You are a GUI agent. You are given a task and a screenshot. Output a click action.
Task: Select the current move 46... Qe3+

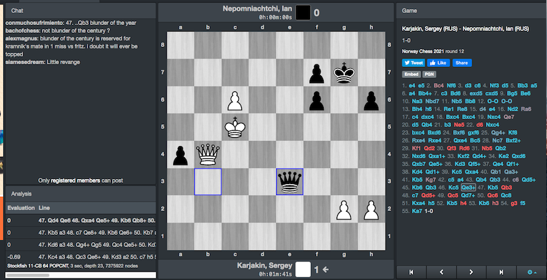click(x=468, y=187)
